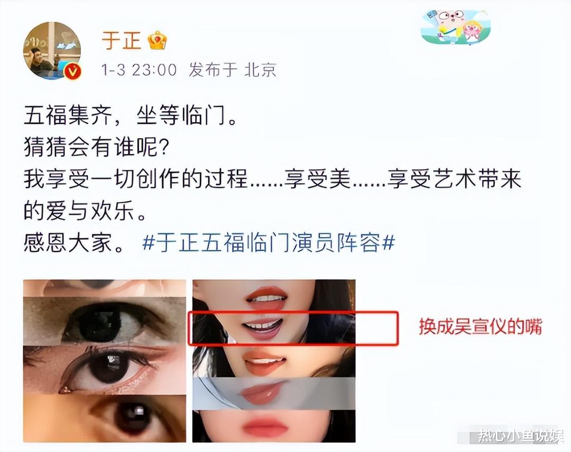Click the bottom brown eye strip
The width and height of the screenshot is (571, 452).
105,418
